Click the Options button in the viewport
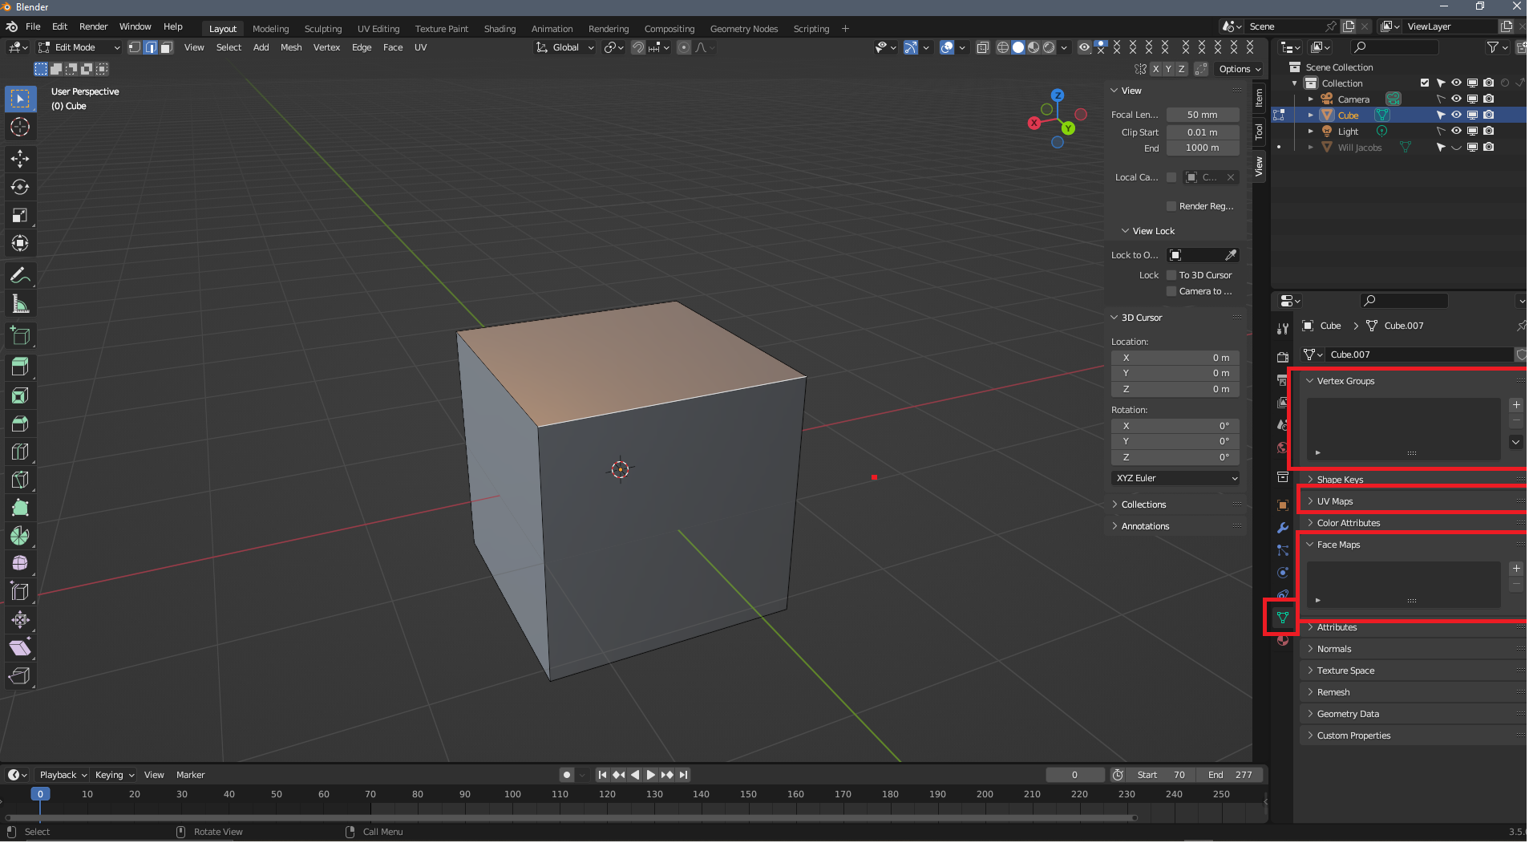The height and width of the screenshot is (843, 1529). (1240, 69)
